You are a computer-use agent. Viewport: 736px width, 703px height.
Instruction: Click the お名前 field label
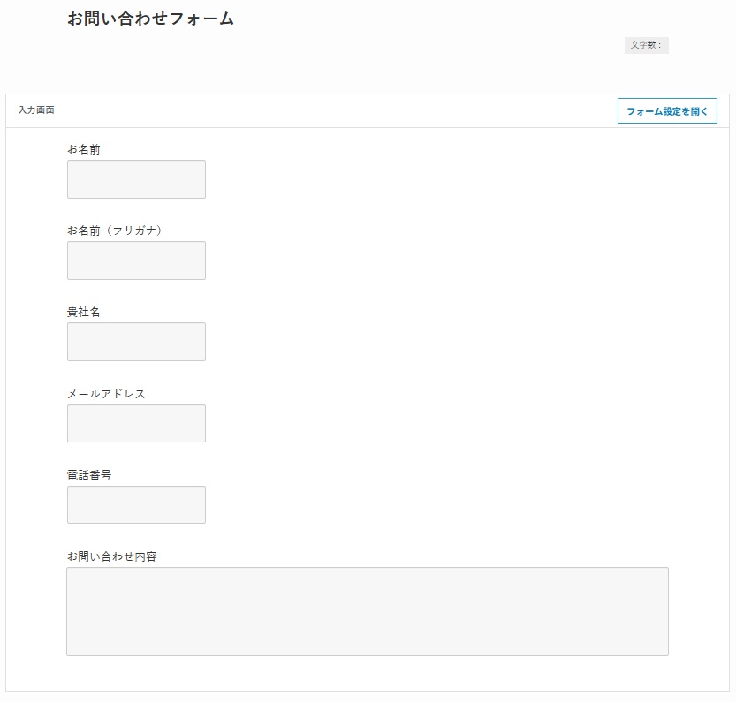pos(84,149)
